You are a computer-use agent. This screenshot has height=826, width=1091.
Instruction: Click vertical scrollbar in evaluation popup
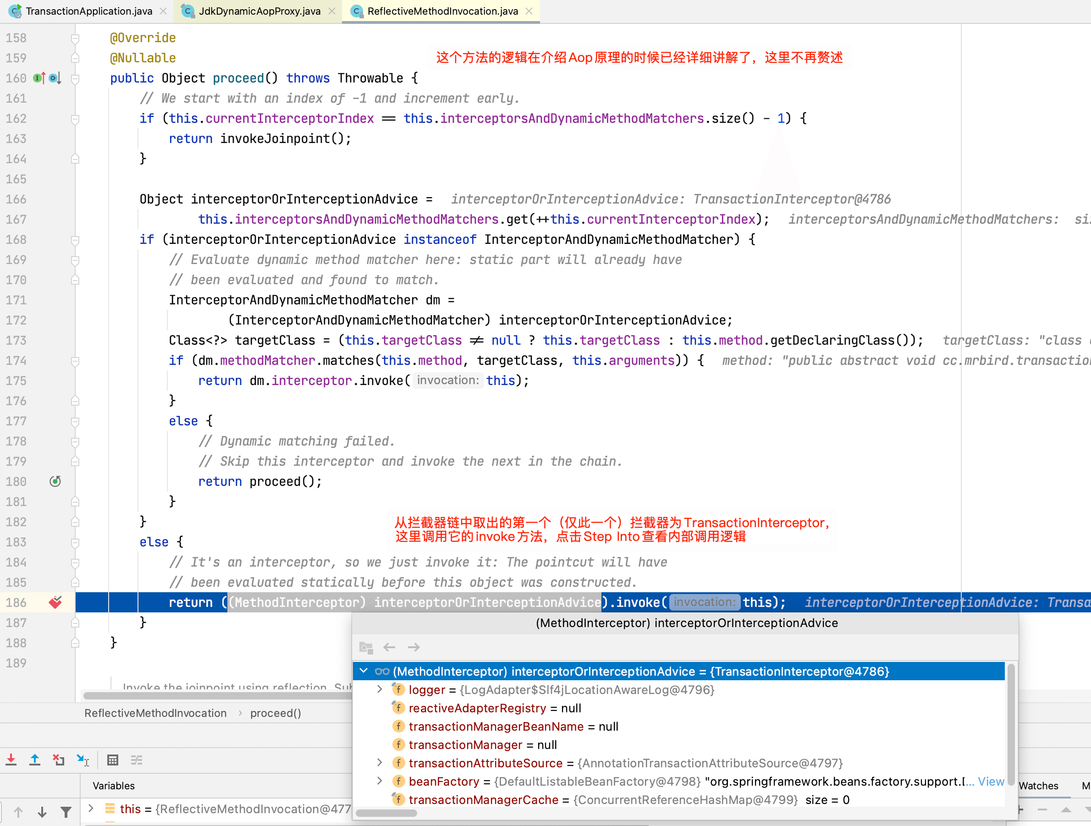point(1011,725)
